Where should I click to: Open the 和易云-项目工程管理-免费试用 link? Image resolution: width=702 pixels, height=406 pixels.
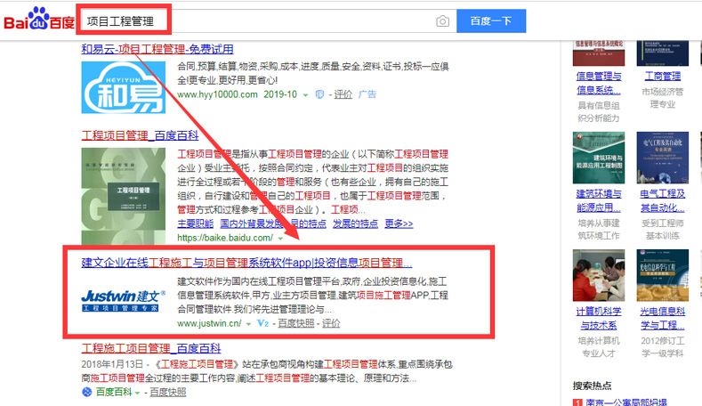coord(157,49)
